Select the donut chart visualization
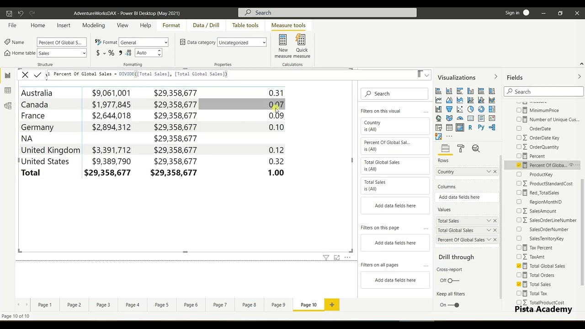Screen dimensions: 585x329 coord(481,109)
